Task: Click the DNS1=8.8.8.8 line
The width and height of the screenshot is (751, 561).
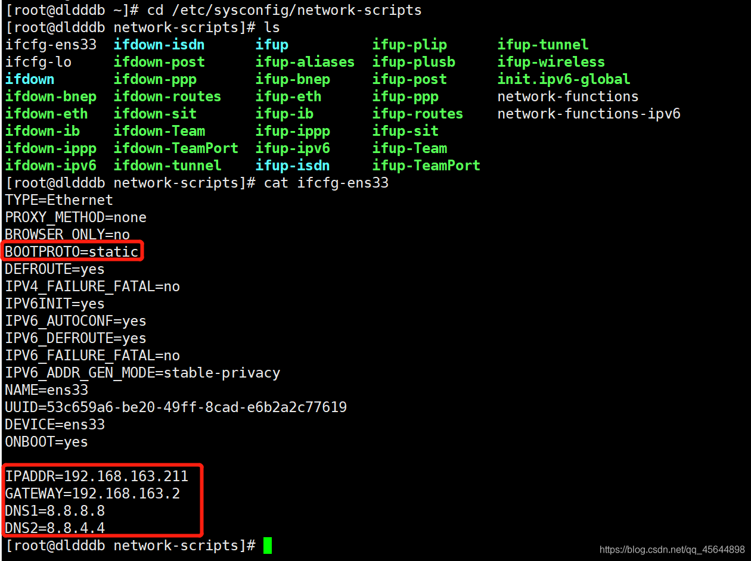Action: 55,511
